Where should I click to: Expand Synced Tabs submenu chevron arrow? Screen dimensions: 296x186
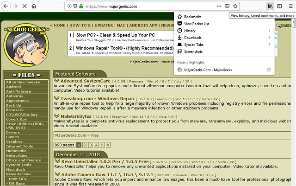(x=269, y=45)
